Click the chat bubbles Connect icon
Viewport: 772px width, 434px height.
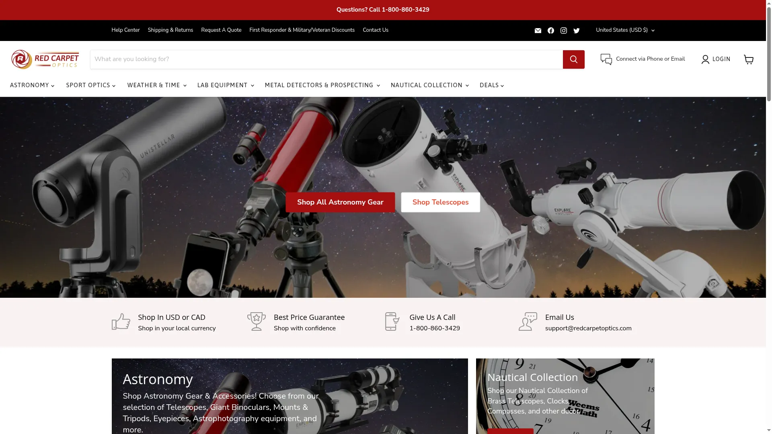click(606, 59)
